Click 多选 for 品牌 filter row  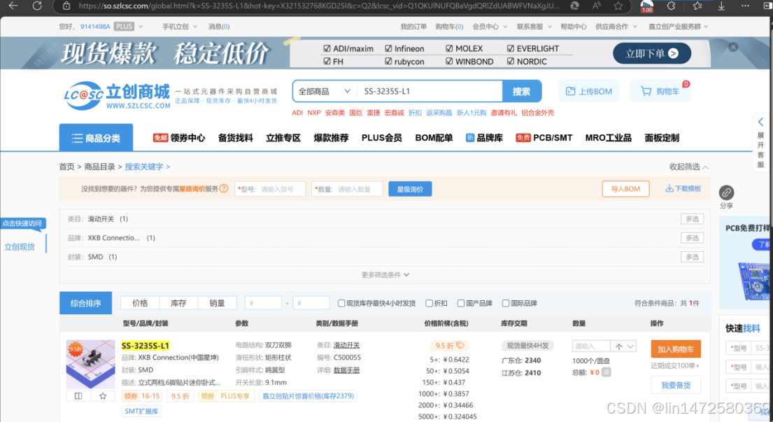(x=692, y=238)
